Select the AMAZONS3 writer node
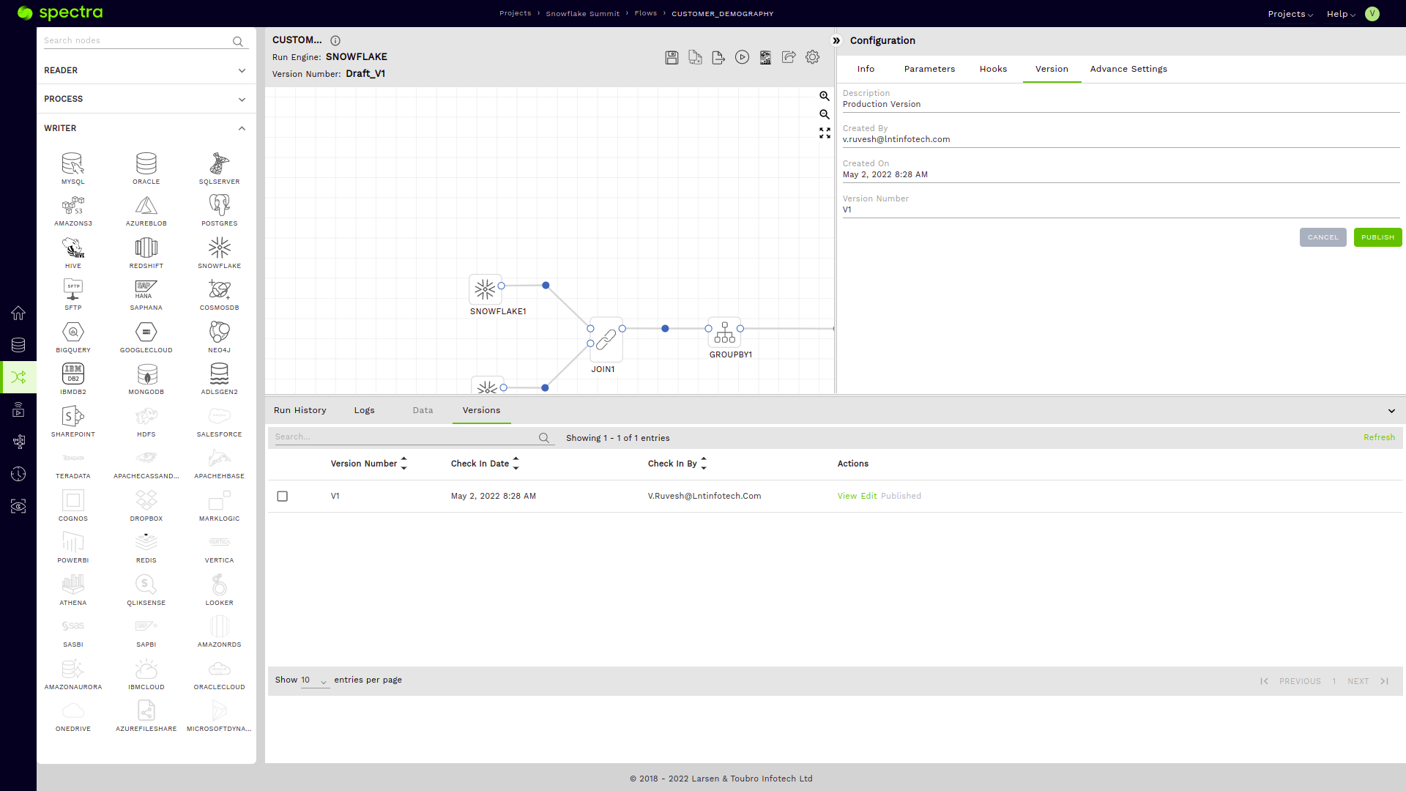The image size is (1406, 791). click(x=73, y=210)
